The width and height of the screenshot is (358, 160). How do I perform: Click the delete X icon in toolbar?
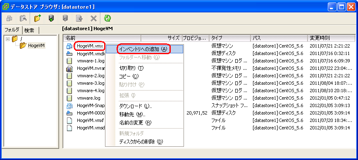(x=93, y=18)
